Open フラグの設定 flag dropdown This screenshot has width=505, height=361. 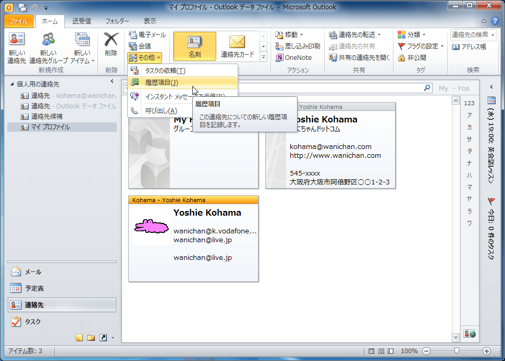pos(421,46)
